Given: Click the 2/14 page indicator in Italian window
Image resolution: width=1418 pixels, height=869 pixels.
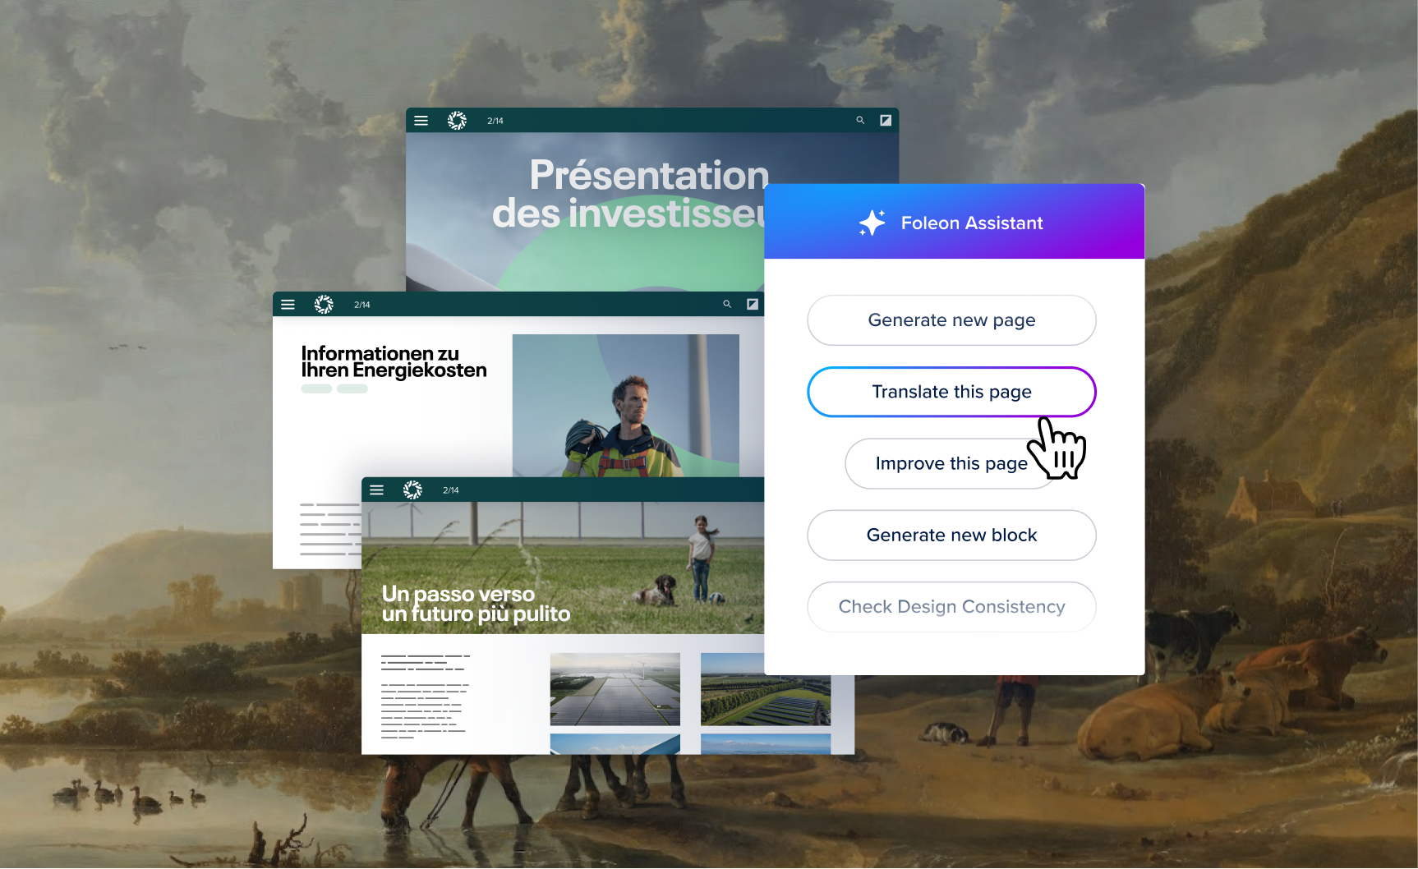Looking at the screenshot, I should 451,490.
